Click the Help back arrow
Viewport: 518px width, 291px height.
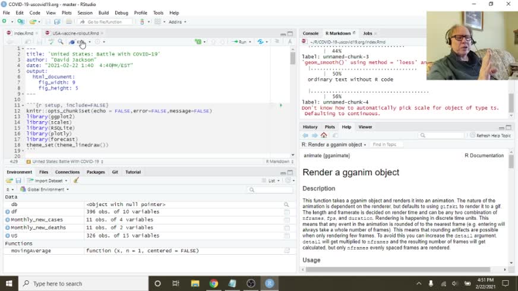click(305, 135)
